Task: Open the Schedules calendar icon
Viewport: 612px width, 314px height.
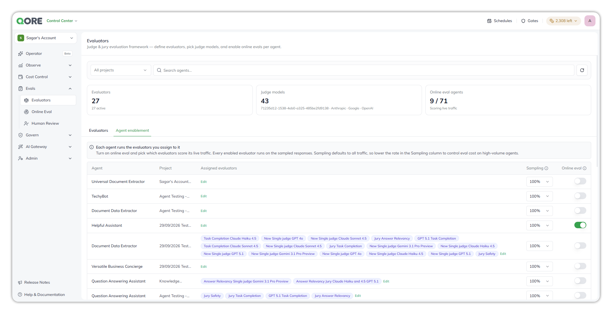Action: 489,21
